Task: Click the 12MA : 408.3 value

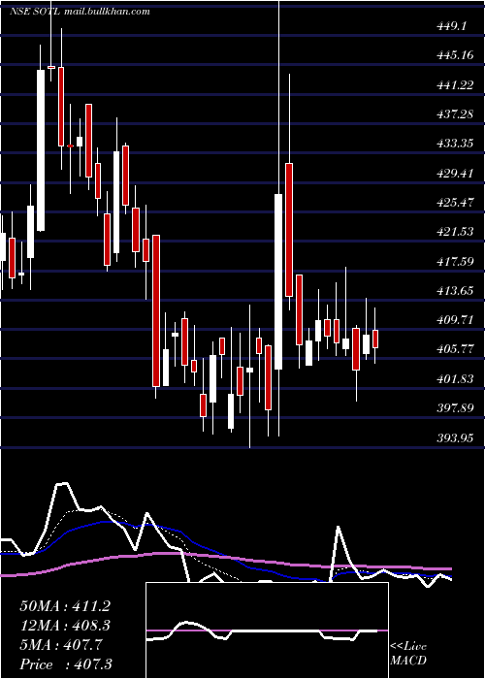Action: pos(65,626)
